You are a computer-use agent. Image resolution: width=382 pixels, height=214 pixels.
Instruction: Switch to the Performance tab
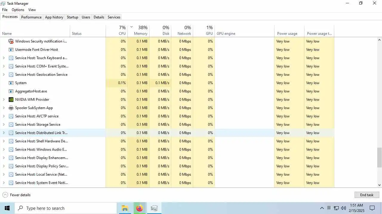click(x=31, y=17)
